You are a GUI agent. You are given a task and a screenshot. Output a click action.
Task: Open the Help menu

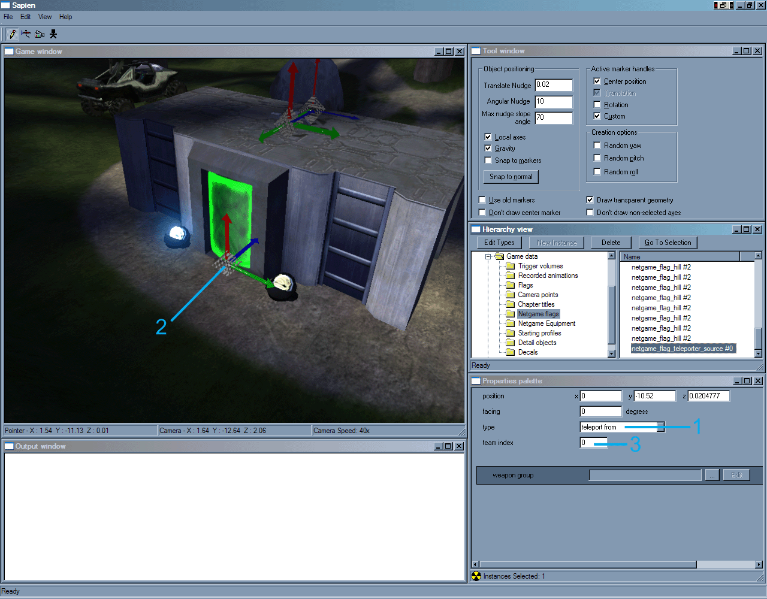(x=65, y=17)
